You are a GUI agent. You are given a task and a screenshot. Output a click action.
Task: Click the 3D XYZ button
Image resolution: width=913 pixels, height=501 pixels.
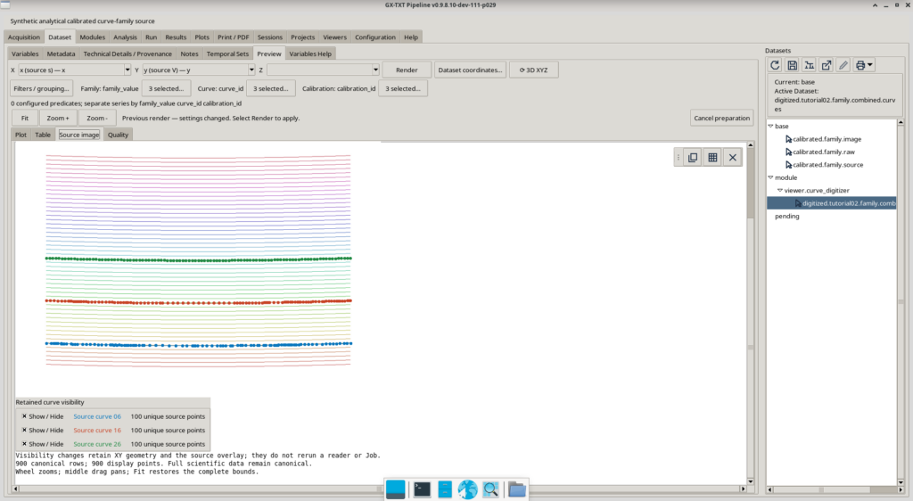[x=533, y=70]
